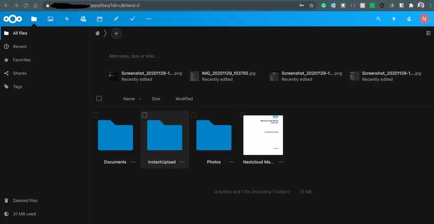Open the Activity lightning icon
Image resolution: width=434 pixels, height=224 pixels.
67,18
